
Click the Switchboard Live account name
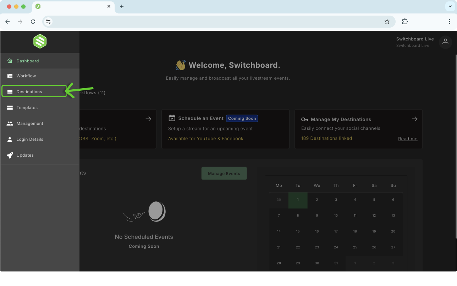415,39
